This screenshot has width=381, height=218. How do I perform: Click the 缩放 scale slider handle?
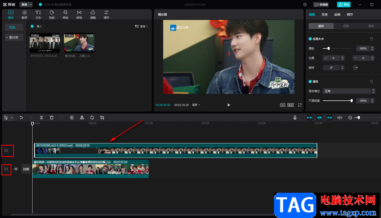(329, 48)
